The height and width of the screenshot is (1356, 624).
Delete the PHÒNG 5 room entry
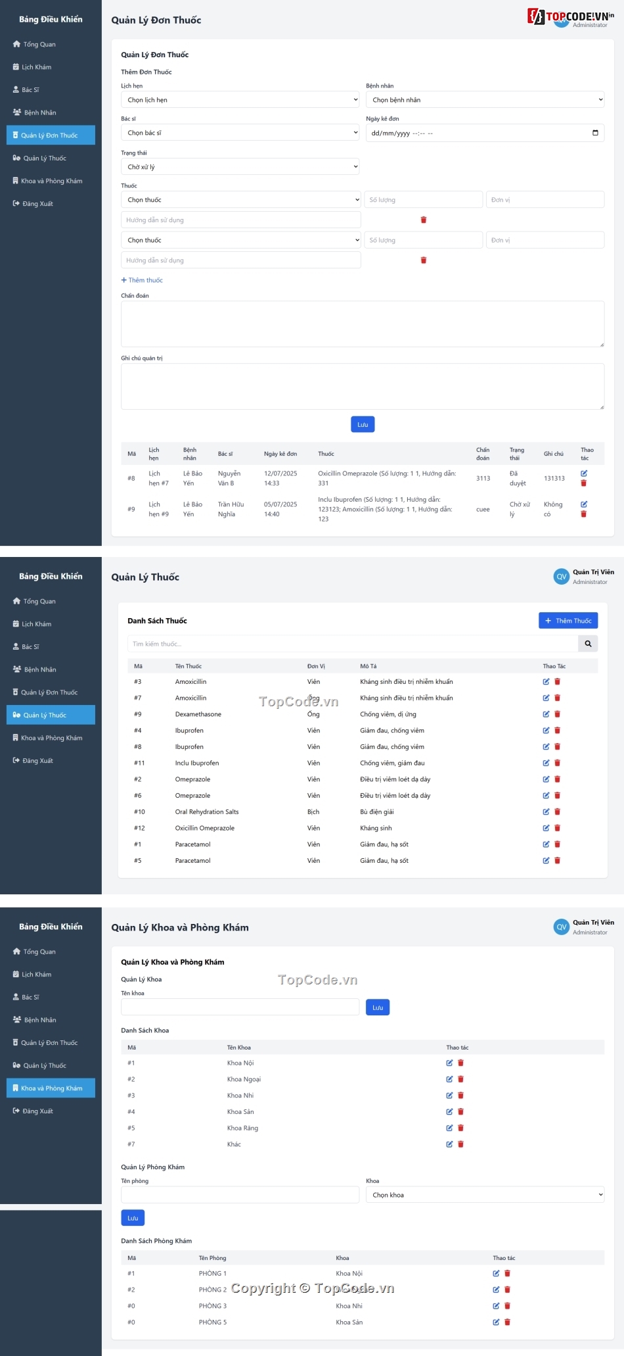click(x=507, y=1322)
